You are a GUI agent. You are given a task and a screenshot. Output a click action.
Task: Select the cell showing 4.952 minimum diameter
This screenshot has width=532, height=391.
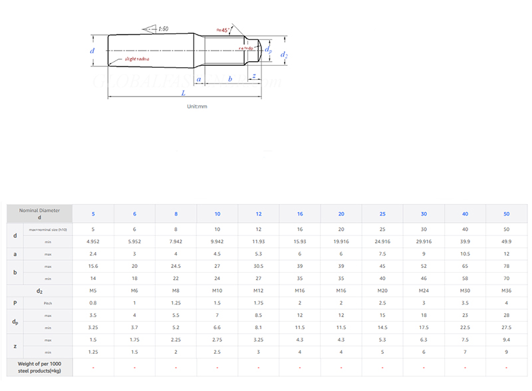point(93,241)
